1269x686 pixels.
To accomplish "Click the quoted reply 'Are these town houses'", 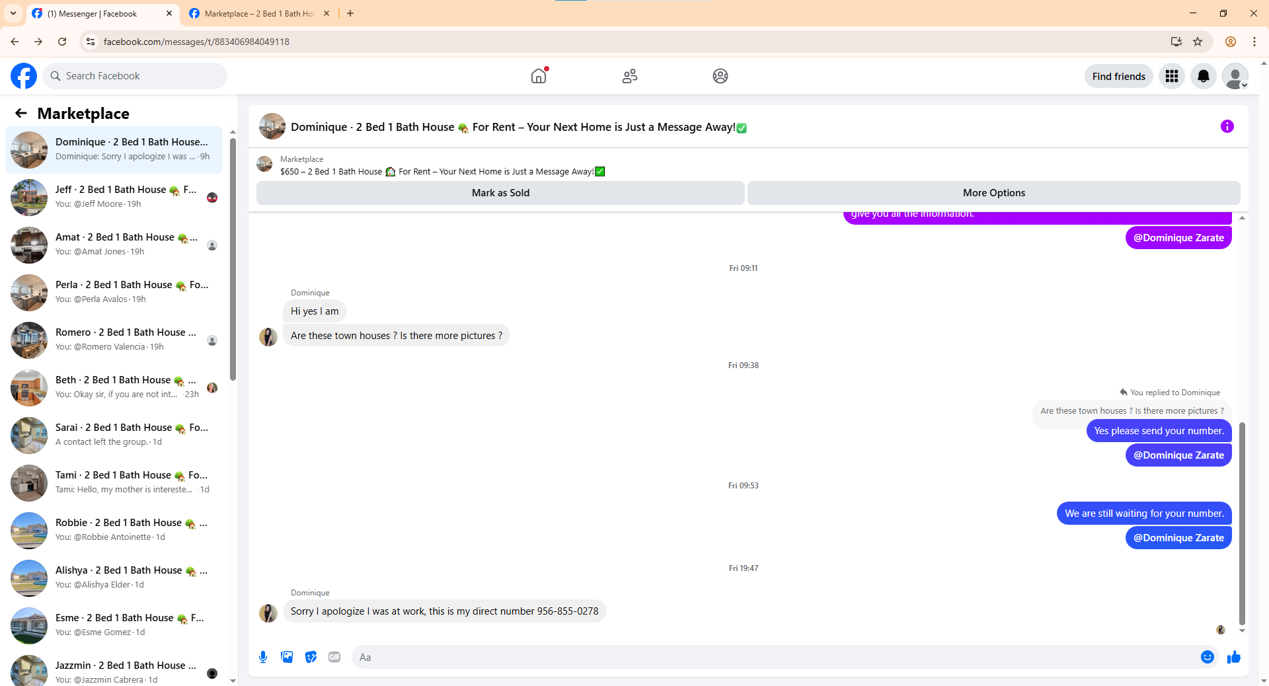I will (x=1132, y=411).
